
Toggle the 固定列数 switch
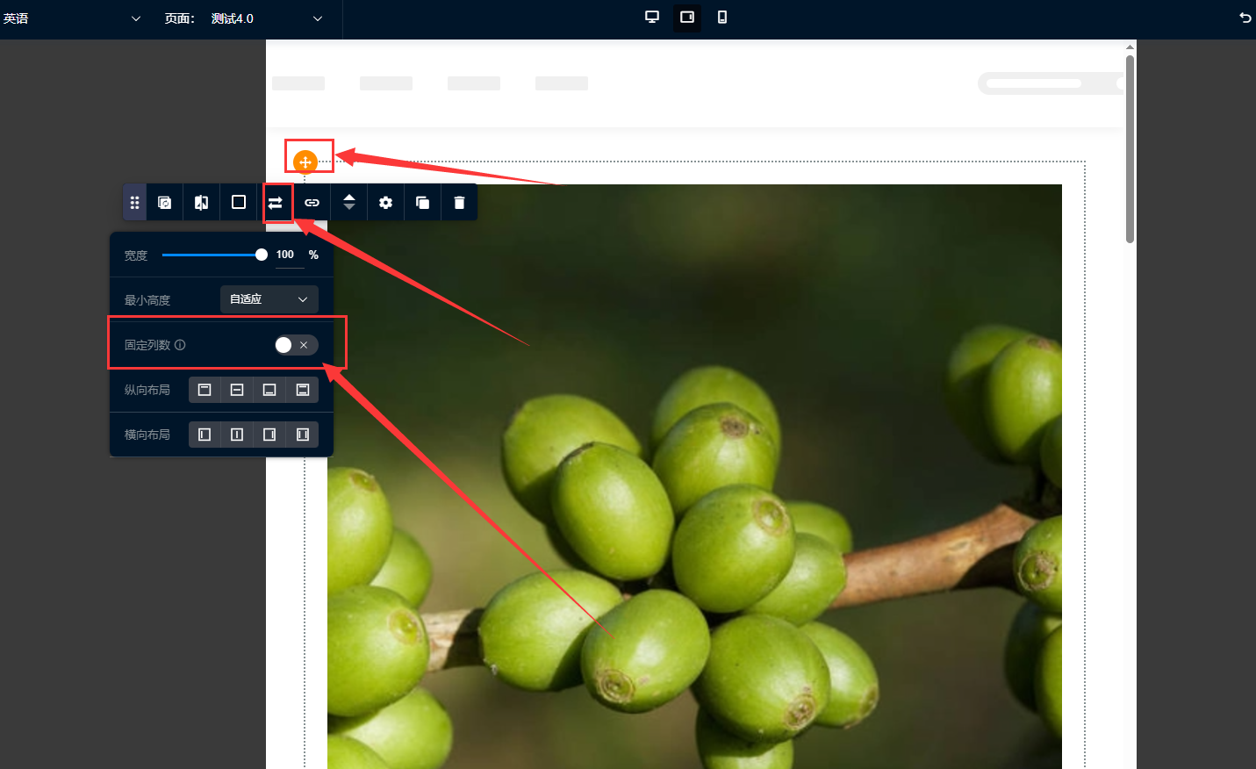tap(294, 345)
